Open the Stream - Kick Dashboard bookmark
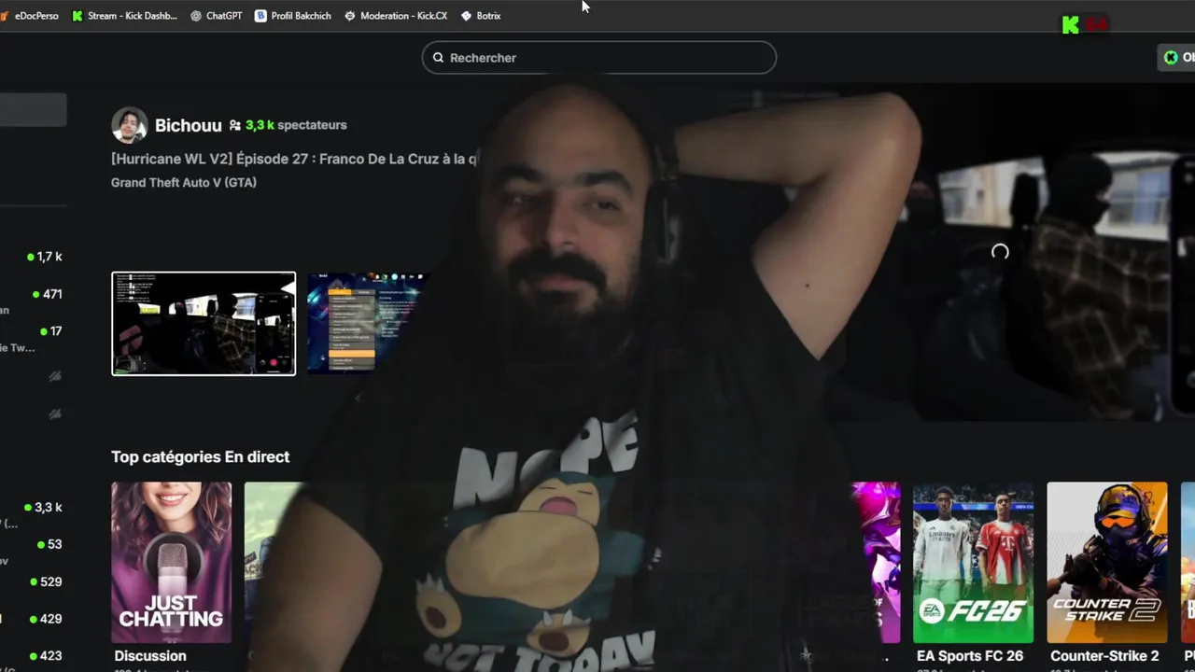 124,16
